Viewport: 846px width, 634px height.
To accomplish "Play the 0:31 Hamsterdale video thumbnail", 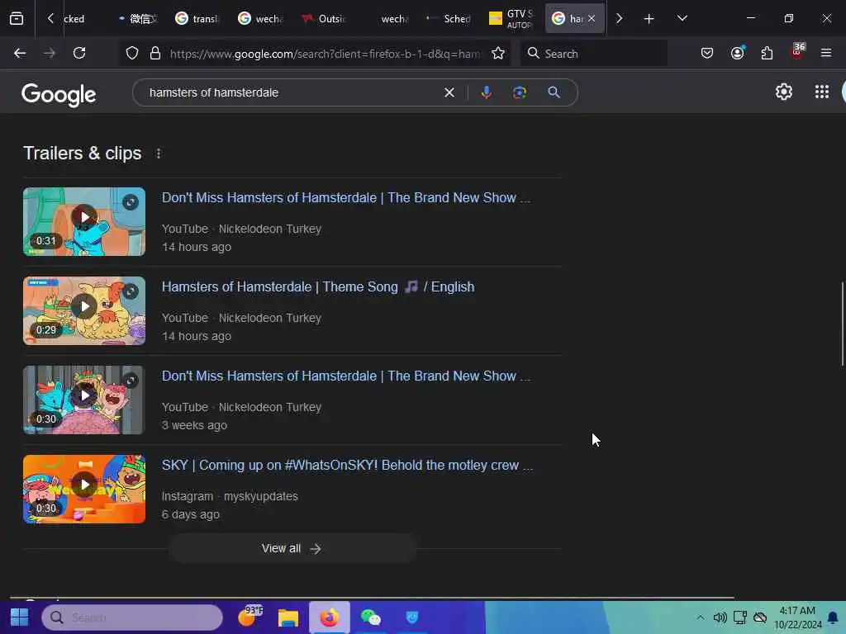I will click(84, 221).
